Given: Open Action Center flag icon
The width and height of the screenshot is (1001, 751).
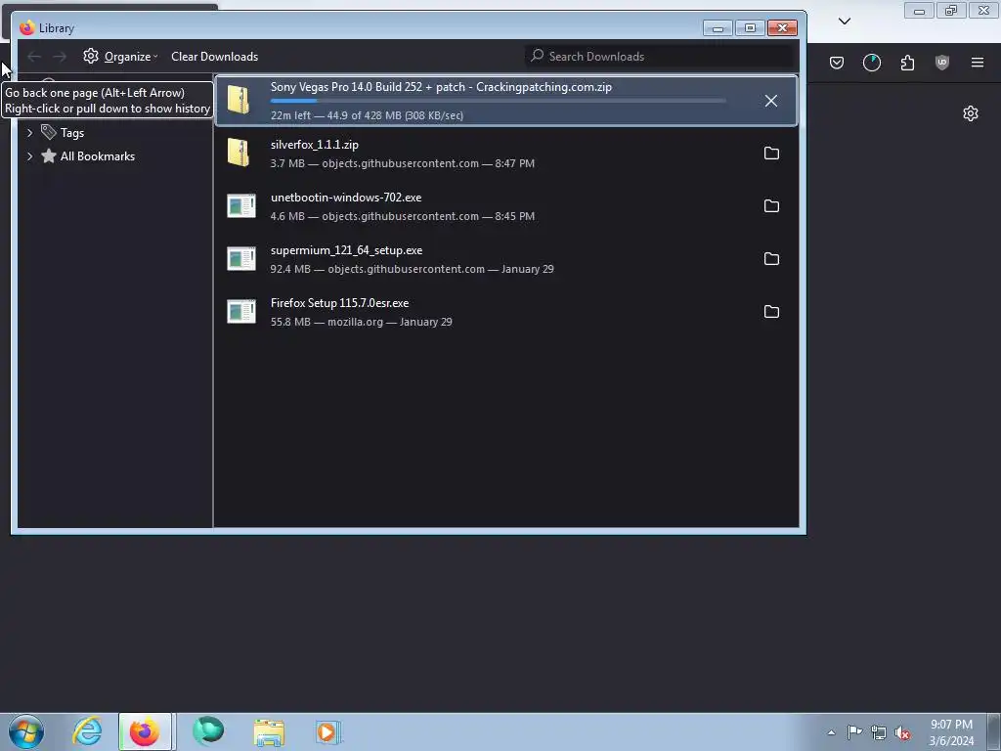Looking at the screenshot, I should 854,732.
